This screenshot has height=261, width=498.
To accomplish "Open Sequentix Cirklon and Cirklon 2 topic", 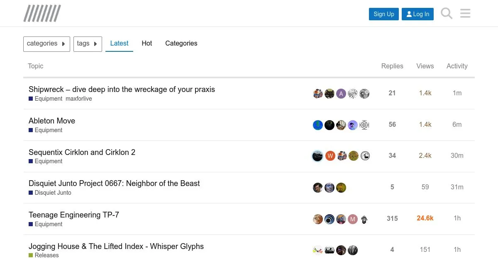I will point(82,152).
